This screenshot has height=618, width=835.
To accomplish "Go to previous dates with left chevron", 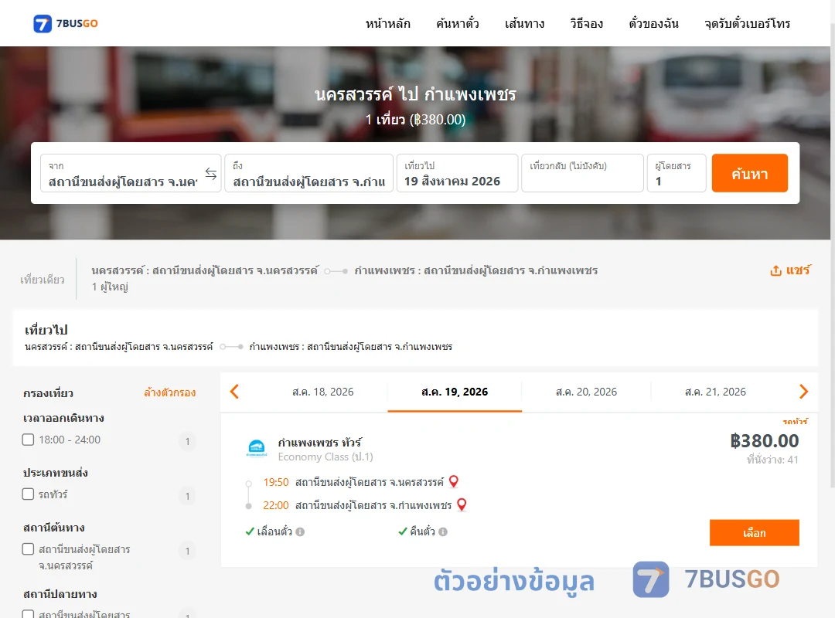I will coord(234,392).
